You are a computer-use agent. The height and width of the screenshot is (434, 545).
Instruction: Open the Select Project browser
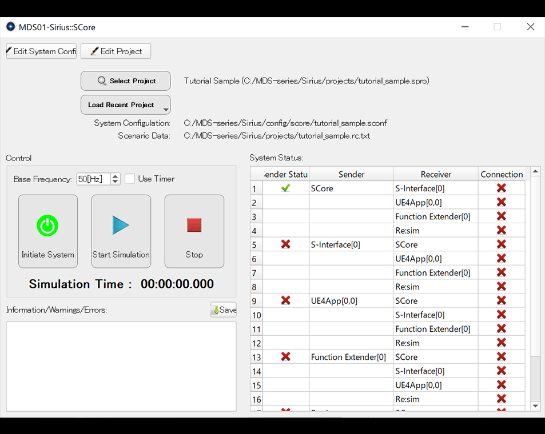(125, 81)
